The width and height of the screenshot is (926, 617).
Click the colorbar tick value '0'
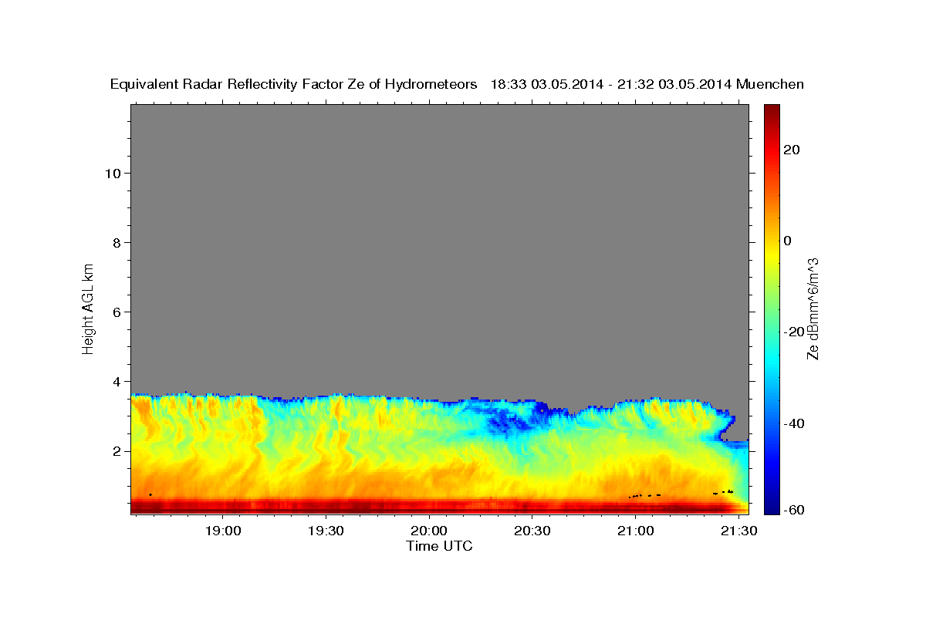coord(787,241)
